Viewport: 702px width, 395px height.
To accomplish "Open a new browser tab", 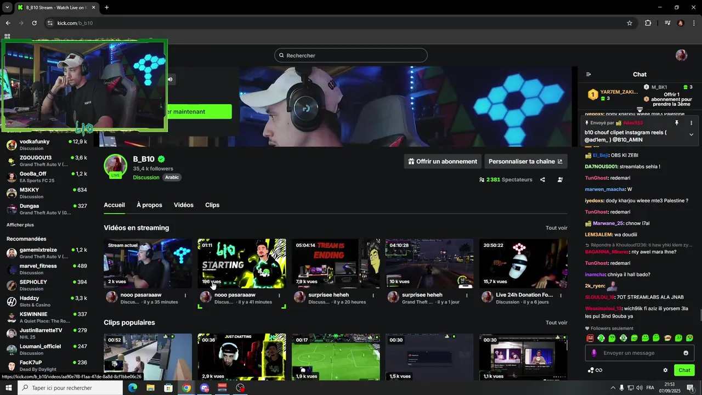I will click(106, 7).
